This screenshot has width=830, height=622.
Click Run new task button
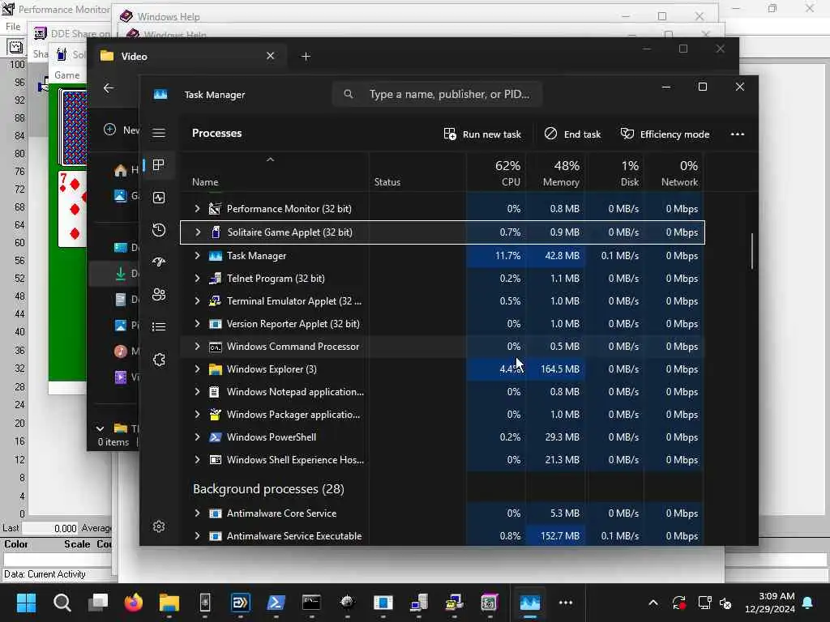click(x=482, y=134)
